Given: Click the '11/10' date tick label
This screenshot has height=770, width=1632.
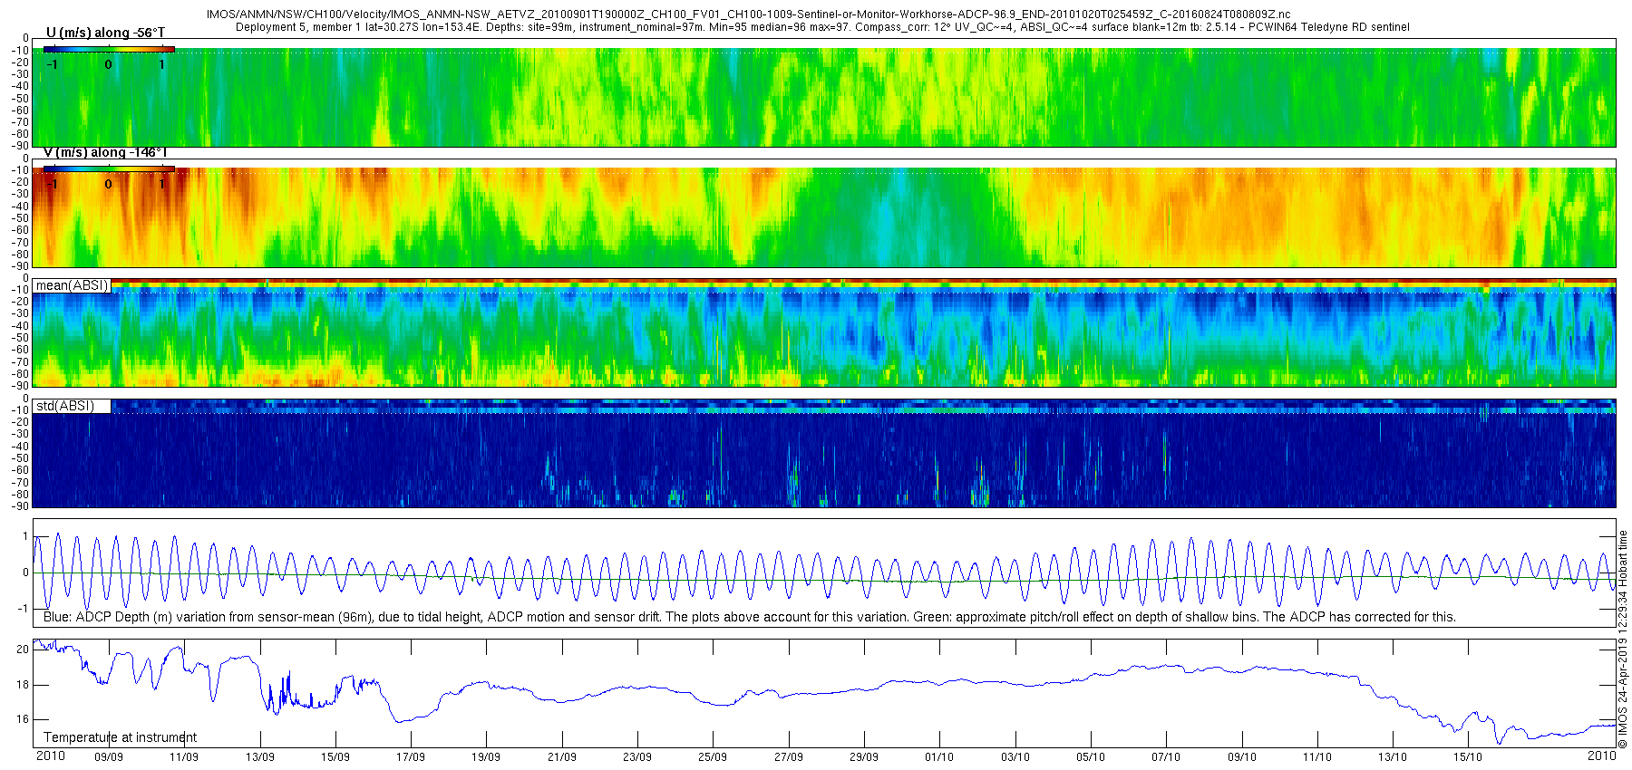Looking at the screenshot, I should pos(1317,756).
